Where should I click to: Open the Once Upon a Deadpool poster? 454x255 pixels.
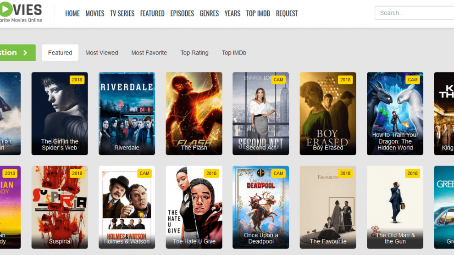260,207
